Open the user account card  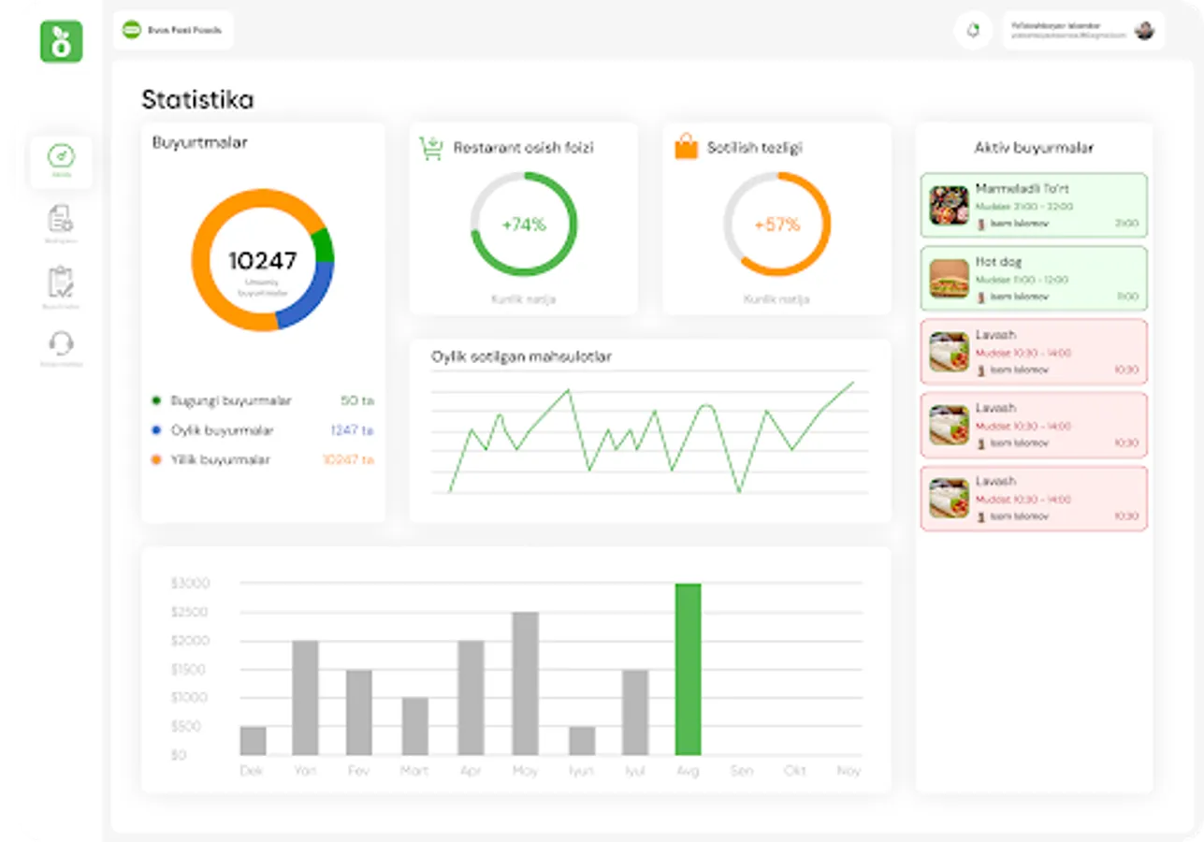(1083, 31)
